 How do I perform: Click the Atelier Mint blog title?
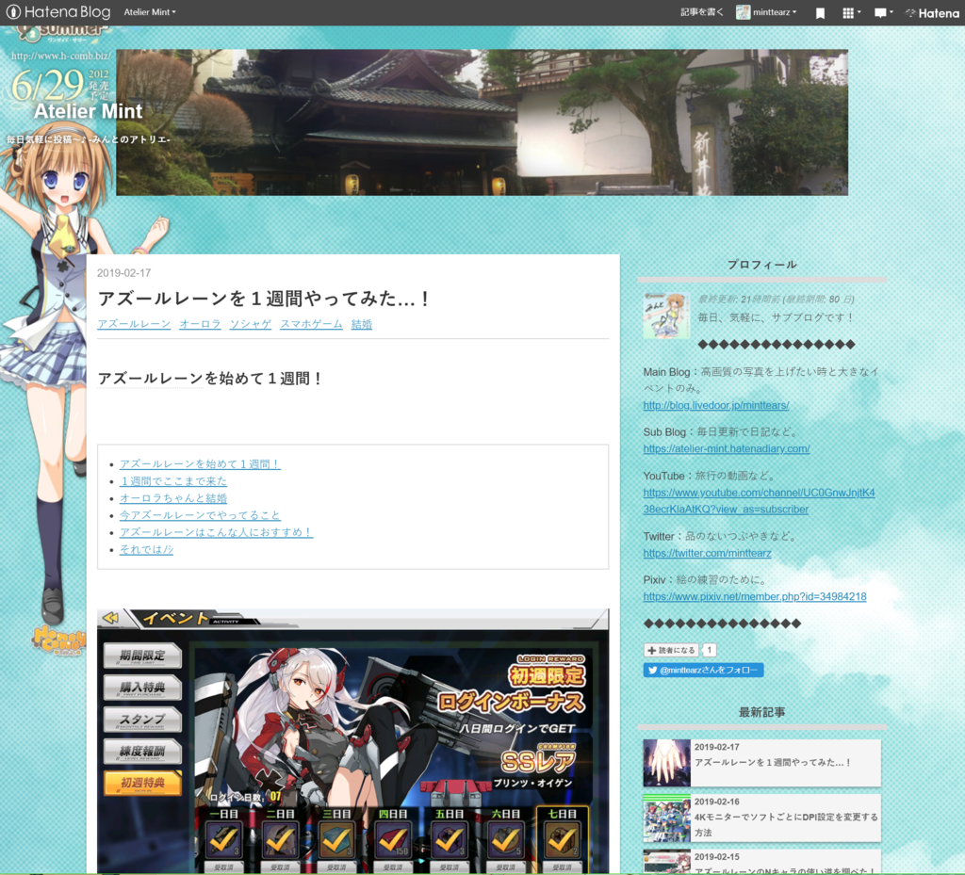coord(88,111)
